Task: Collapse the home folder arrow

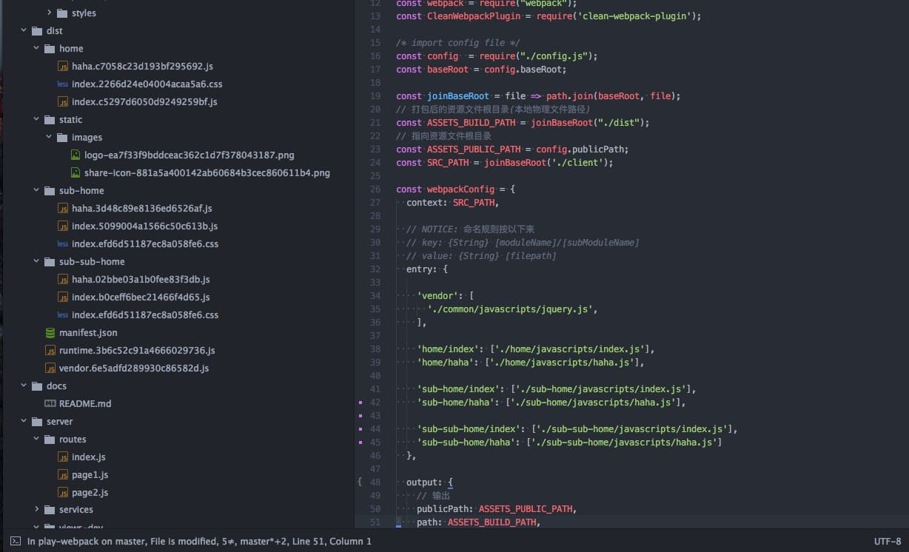Action: coord(37,49)
